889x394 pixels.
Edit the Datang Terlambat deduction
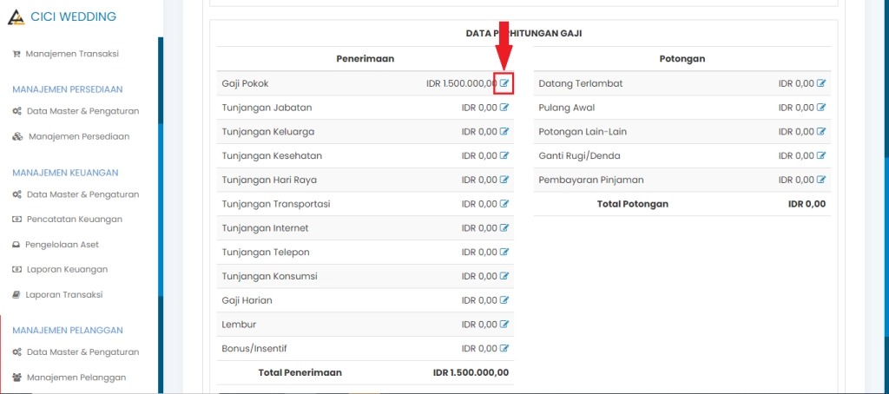point(821,83)
